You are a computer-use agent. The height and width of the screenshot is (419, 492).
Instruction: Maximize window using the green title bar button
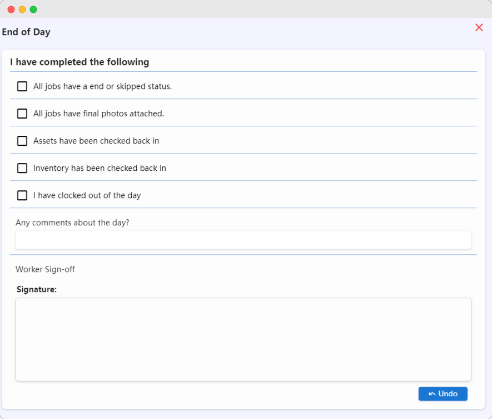(x=33, y=9)
